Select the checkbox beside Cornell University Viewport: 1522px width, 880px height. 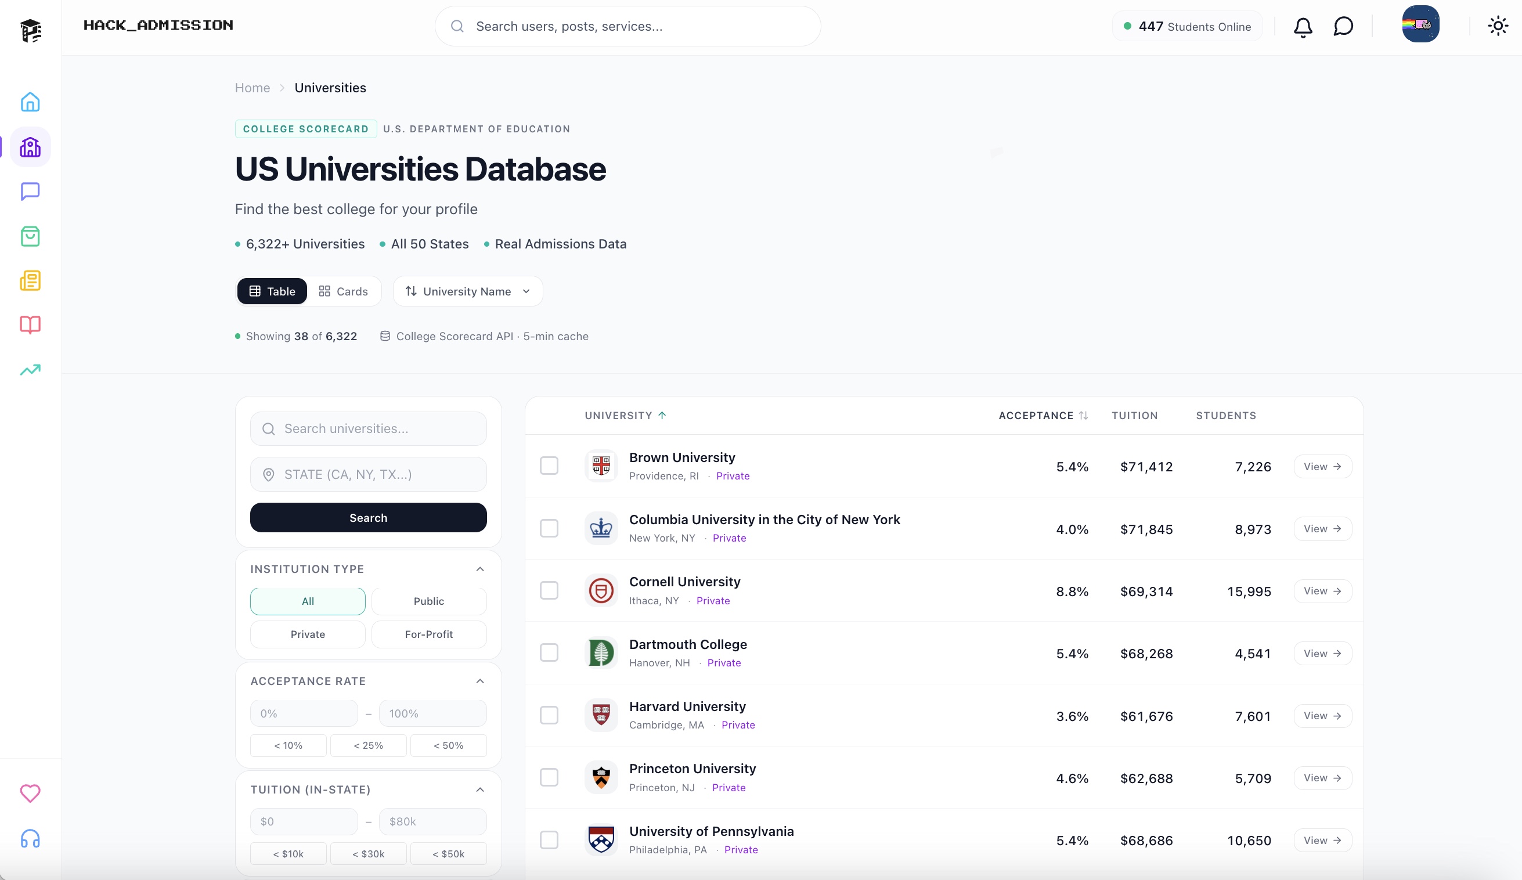click(550, 591)
